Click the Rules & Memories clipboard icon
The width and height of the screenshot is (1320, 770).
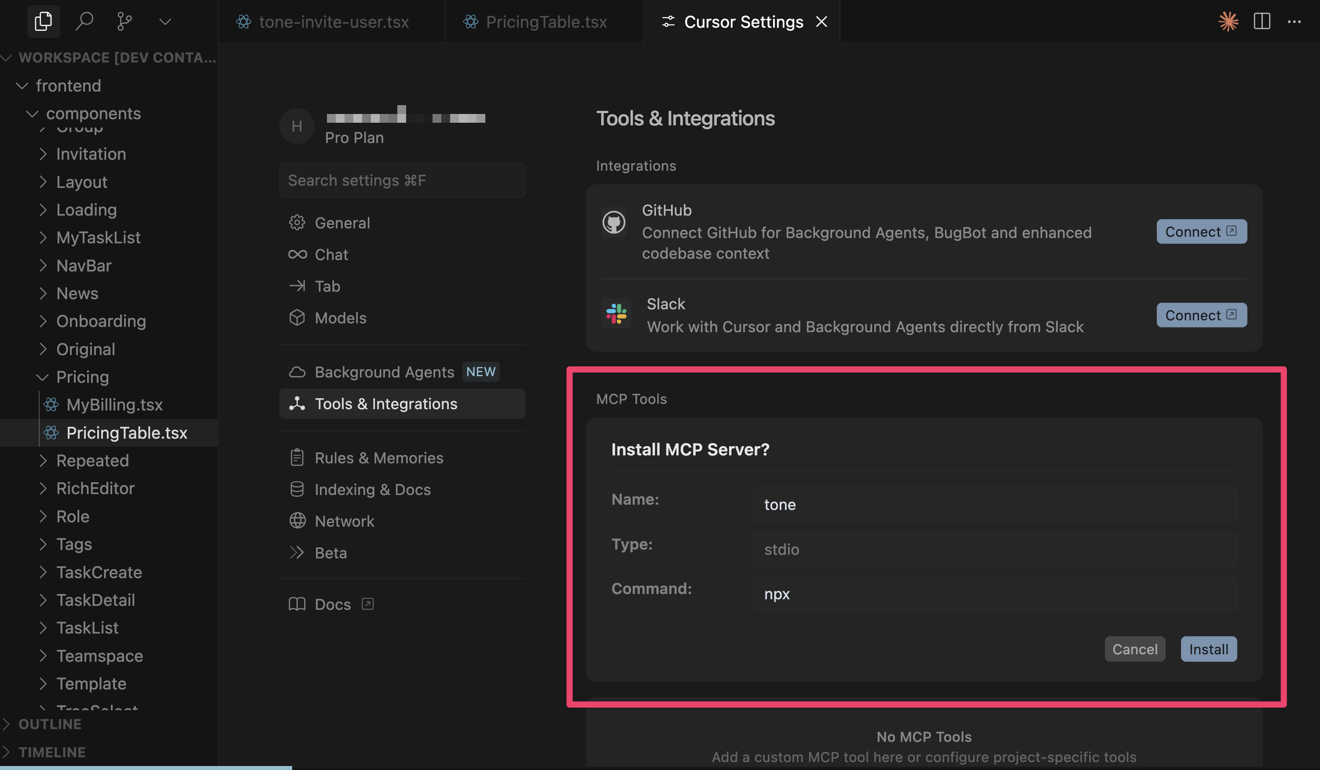[297, 457]
